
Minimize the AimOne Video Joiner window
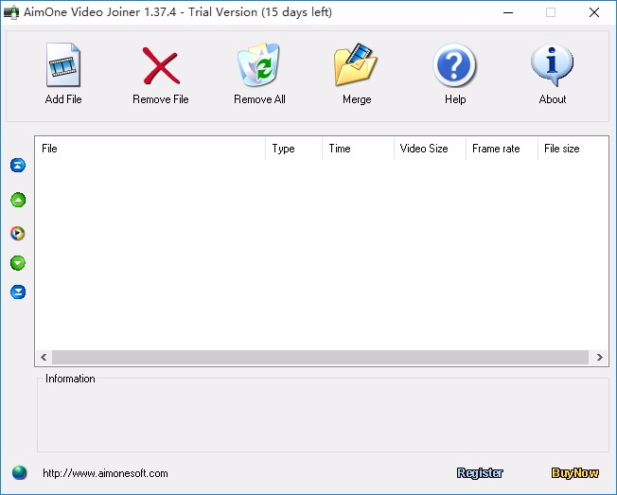(508, 12)
